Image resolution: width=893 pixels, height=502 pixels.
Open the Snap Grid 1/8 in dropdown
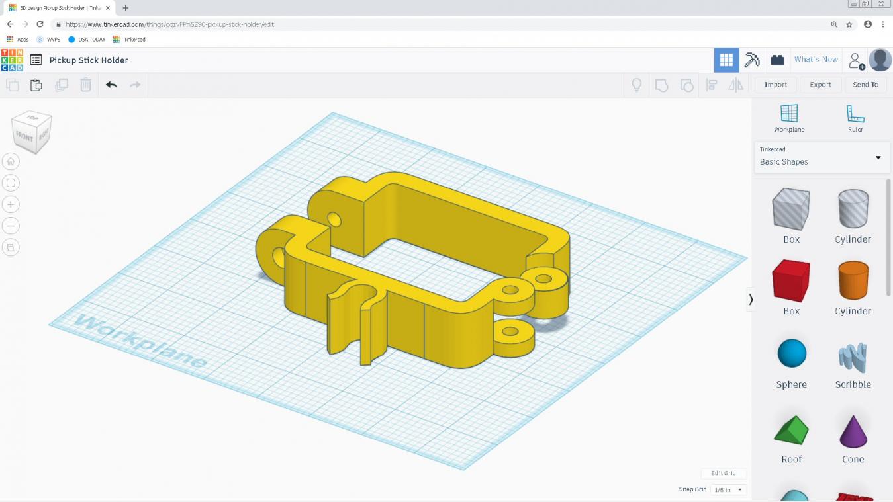(x=728, y=489)
